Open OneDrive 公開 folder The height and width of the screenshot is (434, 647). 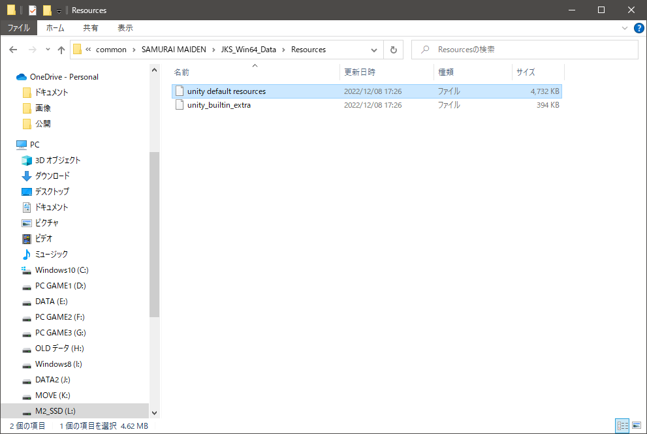(43, 124)
